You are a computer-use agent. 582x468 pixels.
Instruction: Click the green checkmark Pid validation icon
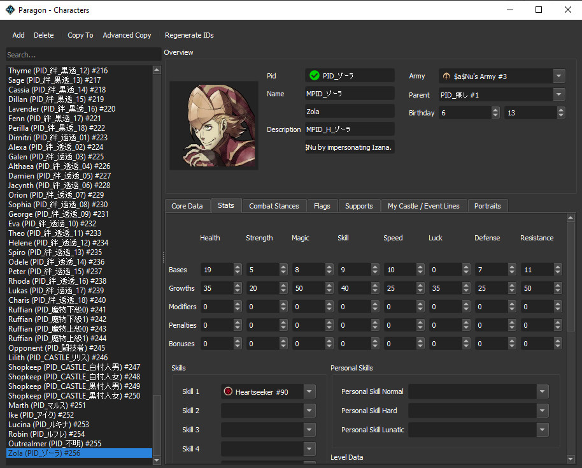(314, 76)
